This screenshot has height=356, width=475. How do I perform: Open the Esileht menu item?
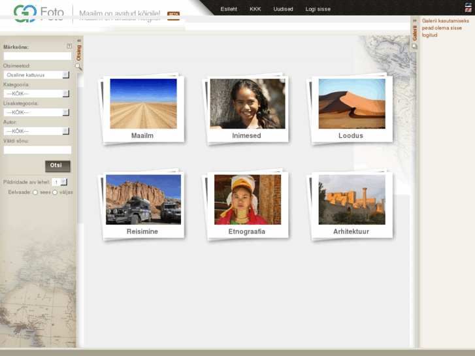(229, 9)
